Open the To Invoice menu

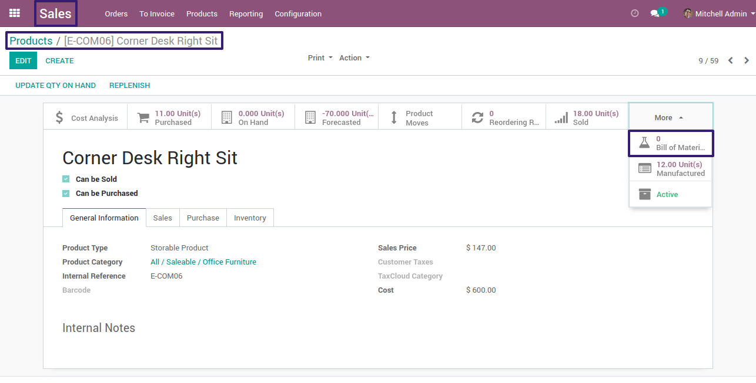pyautogui.click(x=157, y=13)
